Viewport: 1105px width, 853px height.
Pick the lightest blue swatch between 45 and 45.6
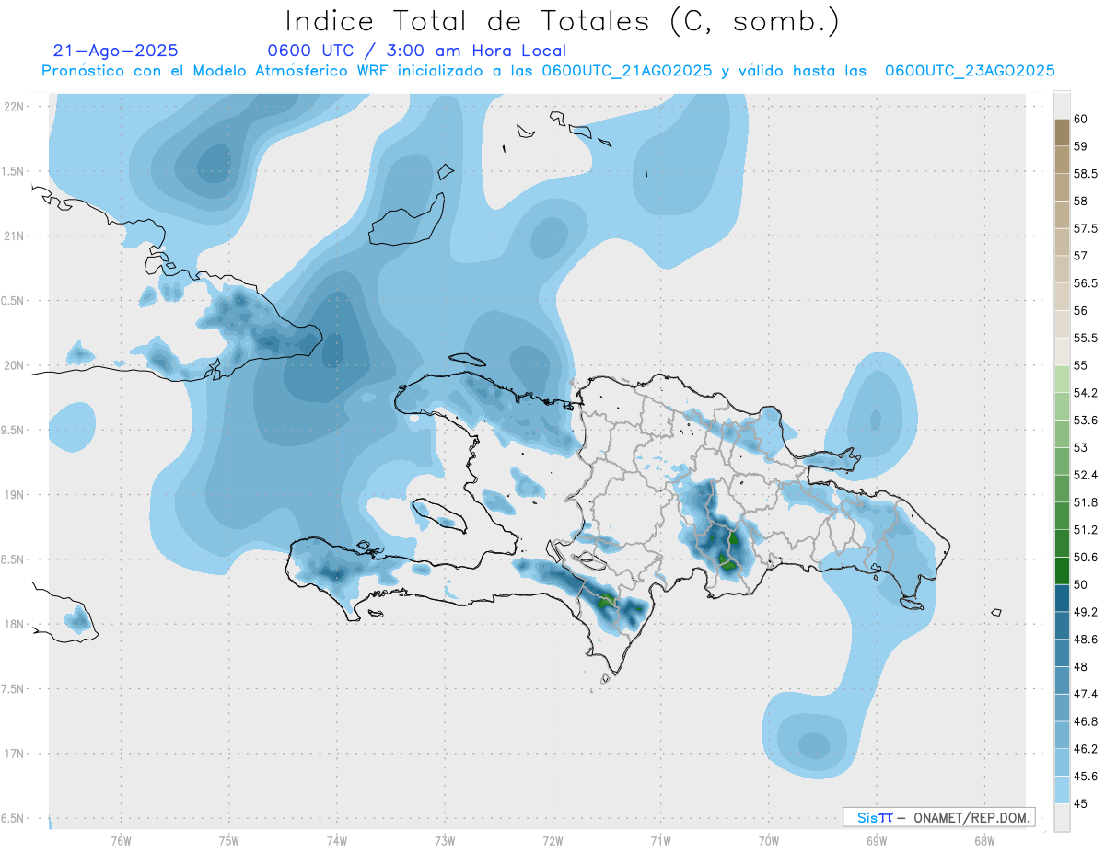[1062, 790]
